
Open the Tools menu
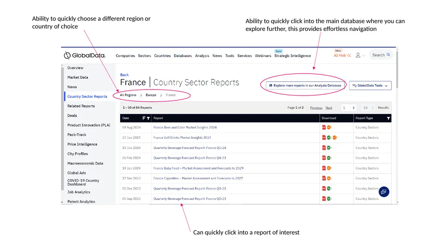(230, 56)
